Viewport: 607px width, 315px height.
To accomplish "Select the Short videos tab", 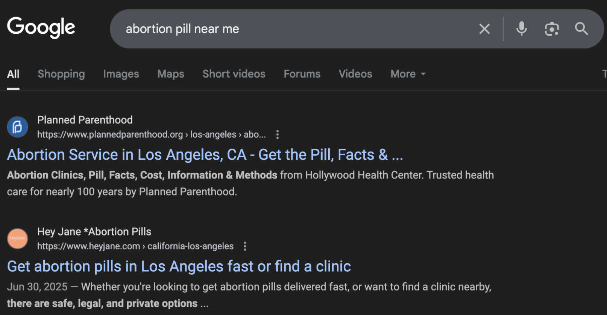I will click(234, 74).
